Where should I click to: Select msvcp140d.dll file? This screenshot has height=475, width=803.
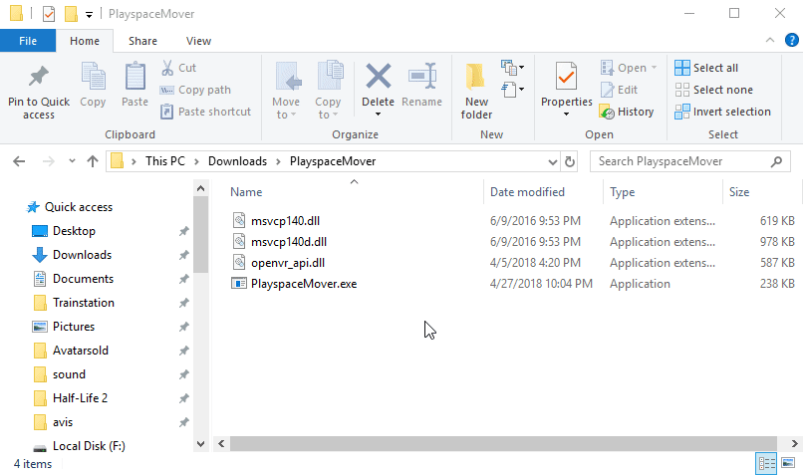pos(289,242)
